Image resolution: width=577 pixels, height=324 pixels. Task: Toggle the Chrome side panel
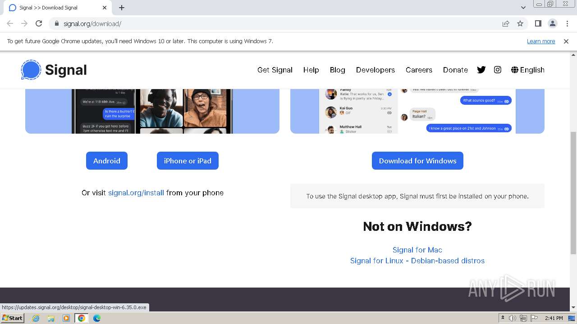pos(538,23)
